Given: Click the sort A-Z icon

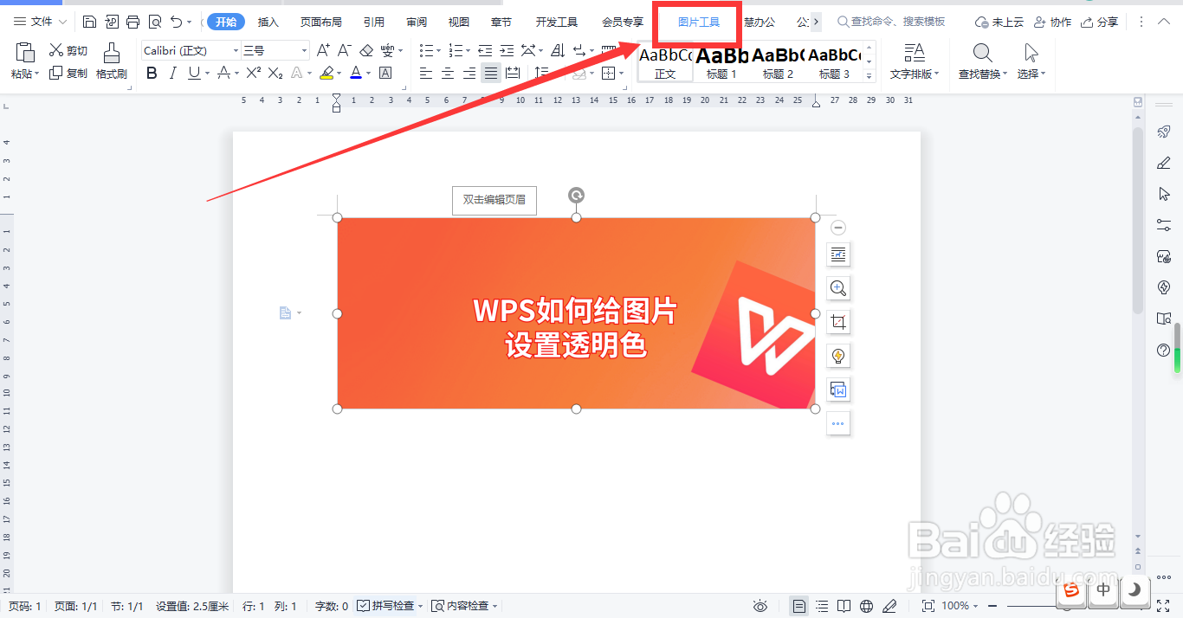Looking at the screenshot, I should pyautogui.click(x=558, y=50).
